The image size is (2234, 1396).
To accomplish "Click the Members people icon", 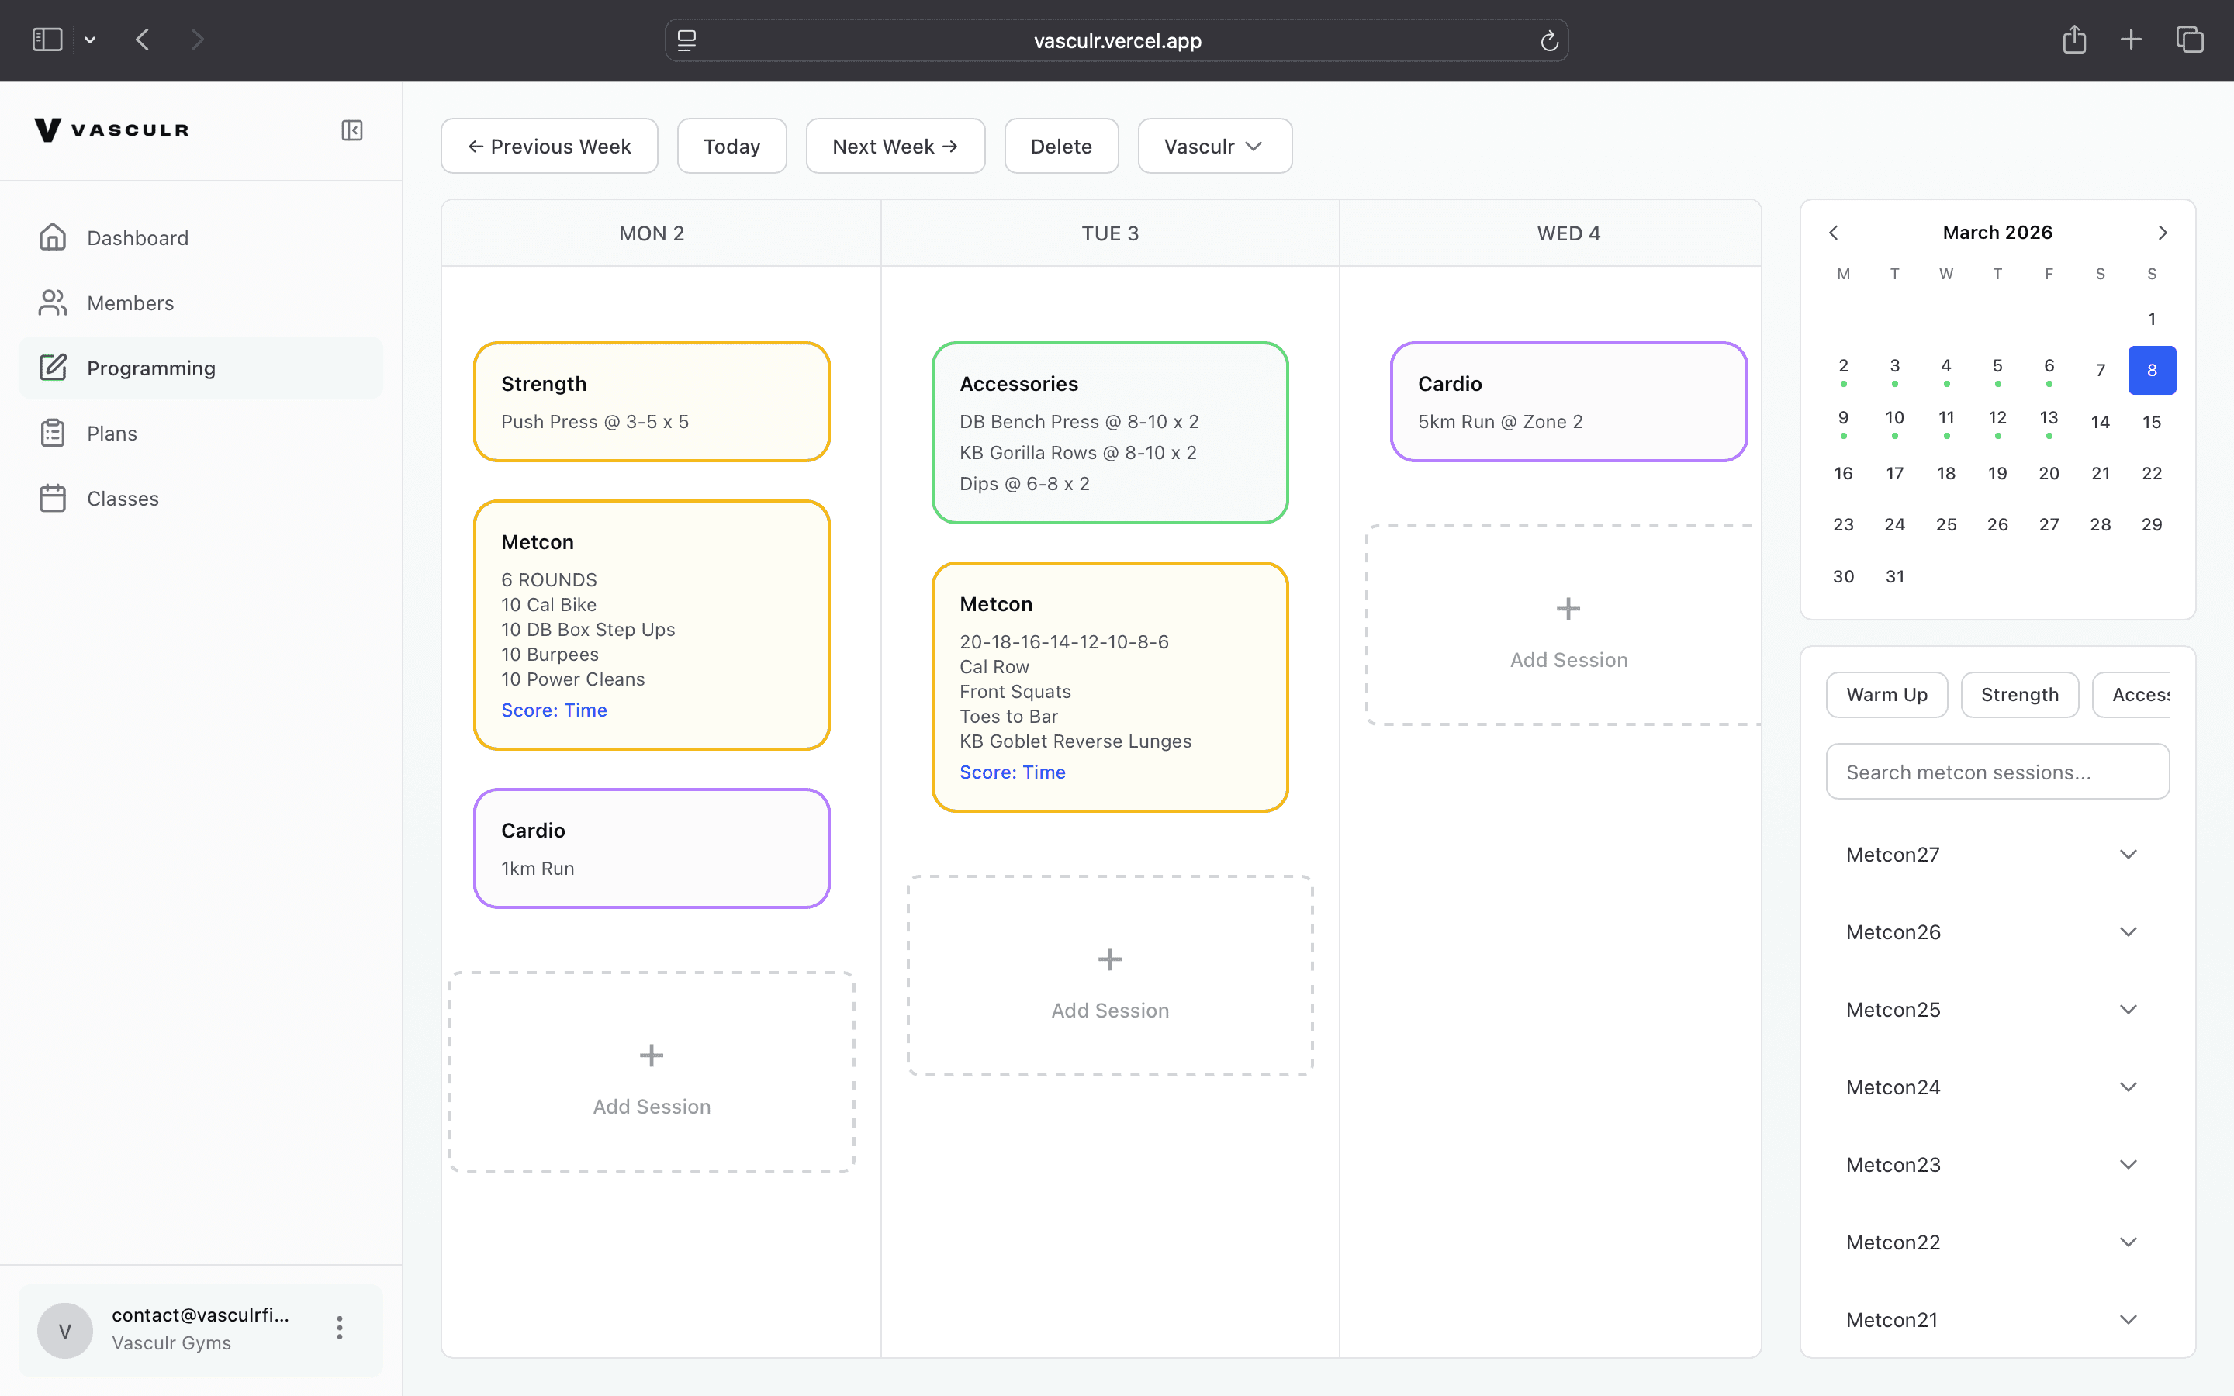I will (53, 302).
